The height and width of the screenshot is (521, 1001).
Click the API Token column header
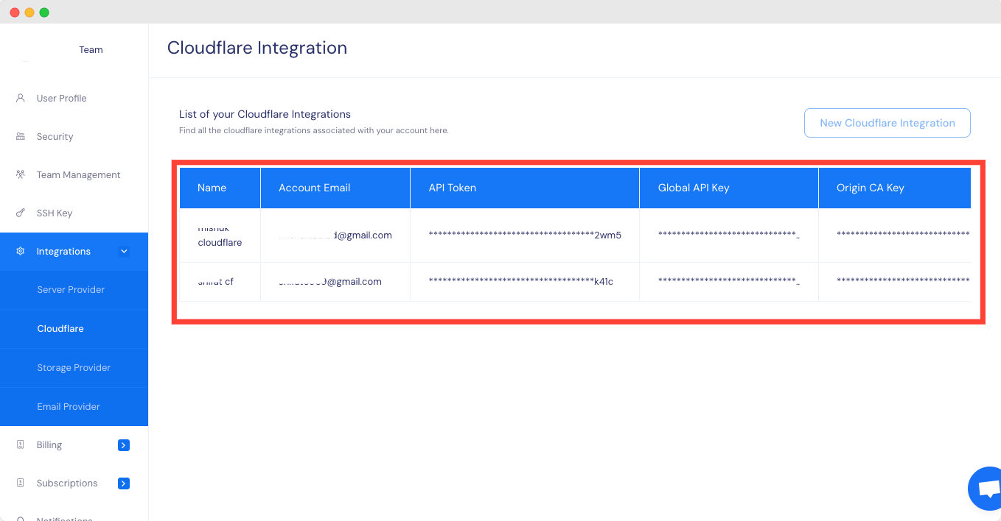click(x=453, y=188)
